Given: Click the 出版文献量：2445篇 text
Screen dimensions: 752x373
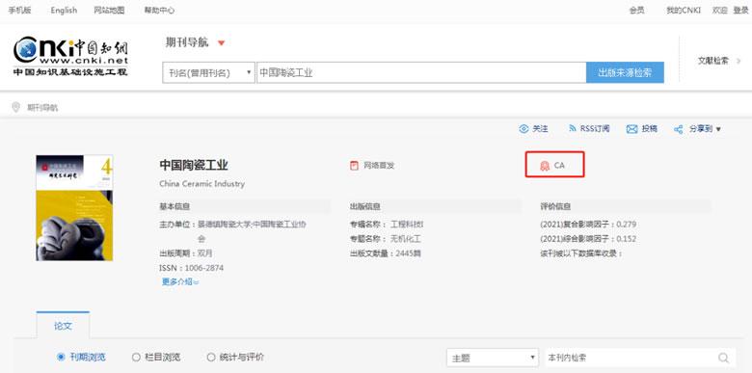Looking at the screenshot, I should pyautogui.click(x=385, y=253).
